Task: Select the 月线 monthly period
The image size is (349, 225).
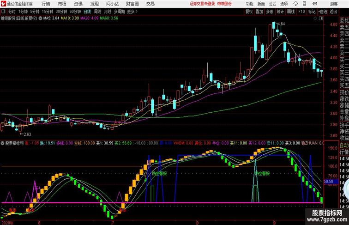Action: point(108,12)
